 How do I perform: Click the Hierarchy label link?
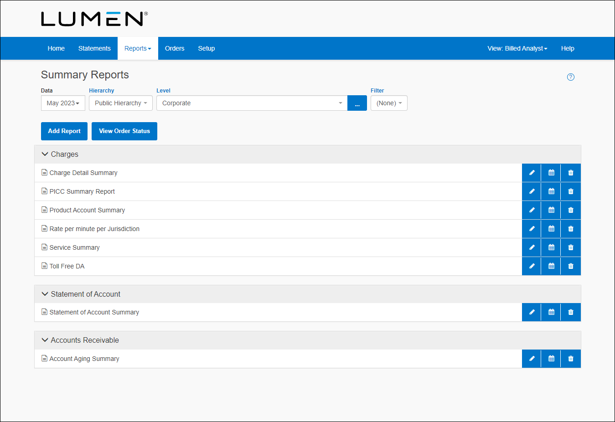[x=102, y=91]
